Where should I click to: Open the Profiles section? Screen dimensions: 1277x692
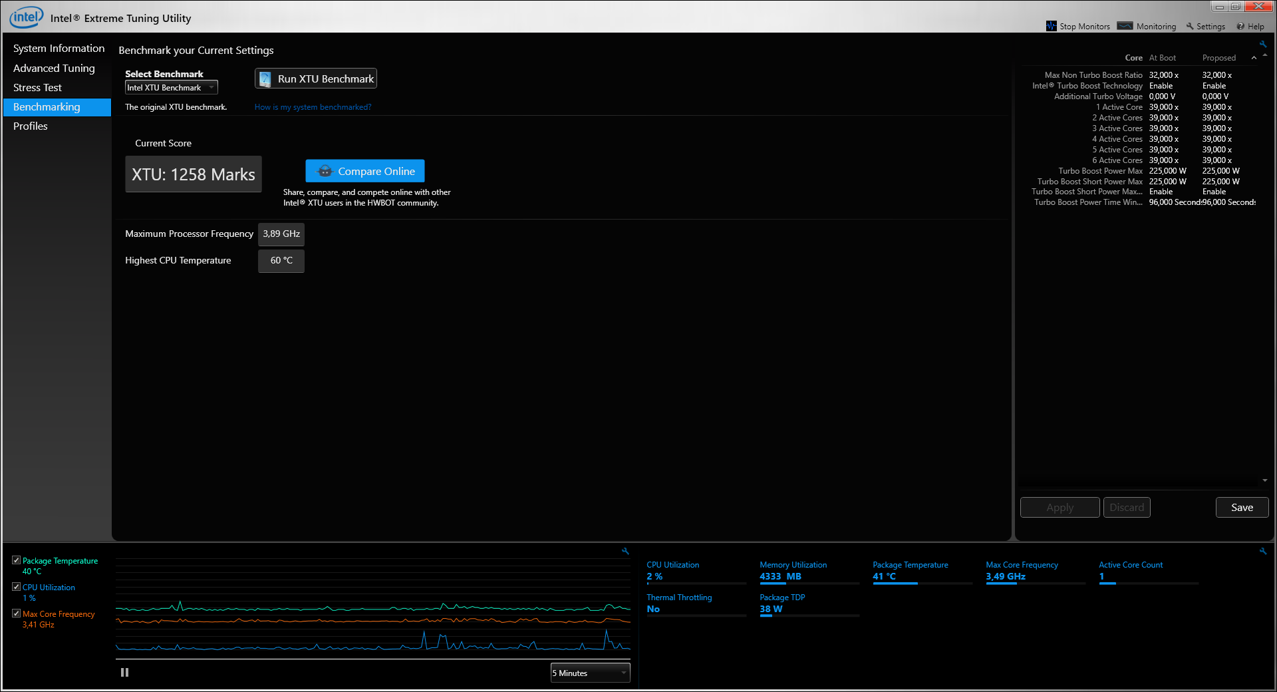(31, 126)
